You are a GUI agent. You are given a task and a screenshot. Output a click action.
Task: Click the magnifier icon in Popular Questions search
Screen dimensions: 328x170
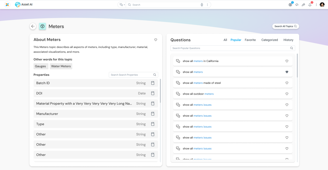coord(292,48)
